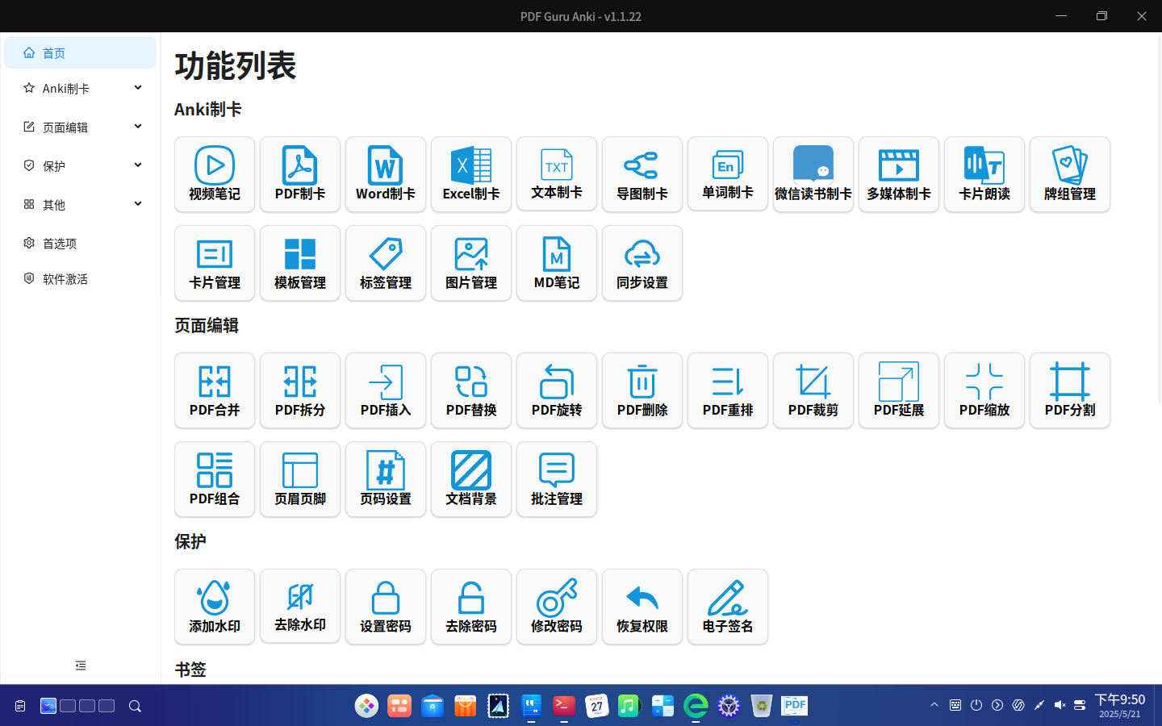Open the 批注管理 annotation management tile
The width and height of the screenshot is (1162, 726).
tap(557, 479)
